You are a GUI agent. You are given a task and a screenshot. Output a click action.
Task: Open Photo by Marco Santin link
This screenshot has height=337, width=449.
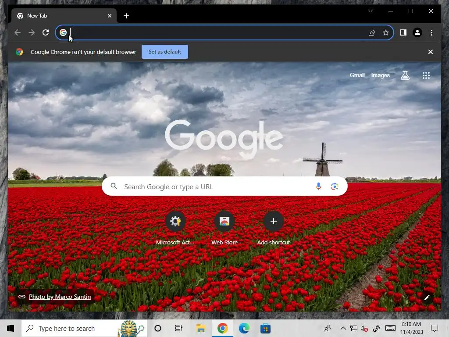coord(60,297)
